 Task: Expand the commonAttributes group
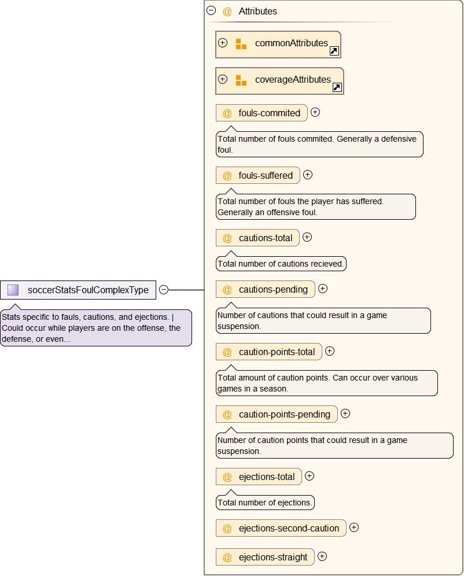click(x=223, y=43)
